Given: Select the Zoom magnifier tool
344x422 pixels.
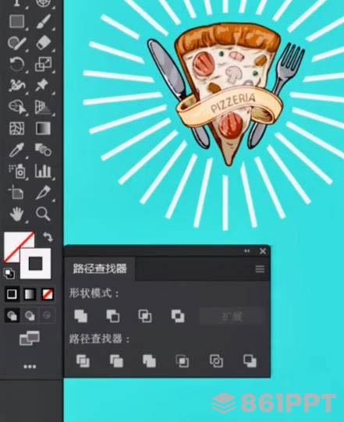Looking at the screenshot, I should pyautogui.click(x=43, y=214).
